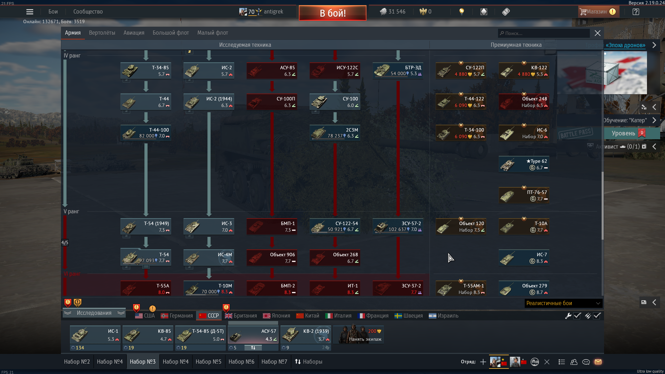Open the help question mark icon
The width and height of the screenshot is (665, 374).
(636, 12)
